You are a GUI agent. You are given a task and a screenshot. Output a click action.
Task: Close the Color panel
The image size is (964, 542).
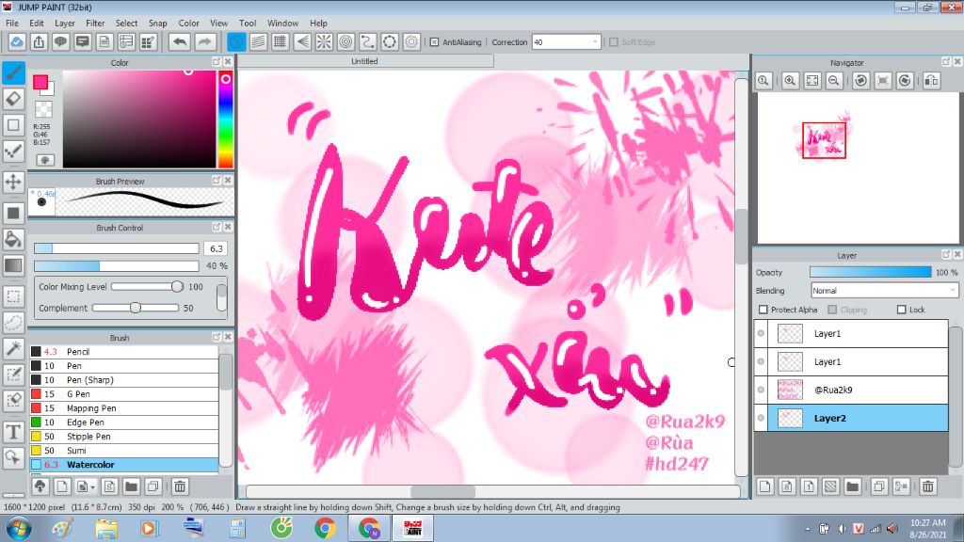point(228,62)
